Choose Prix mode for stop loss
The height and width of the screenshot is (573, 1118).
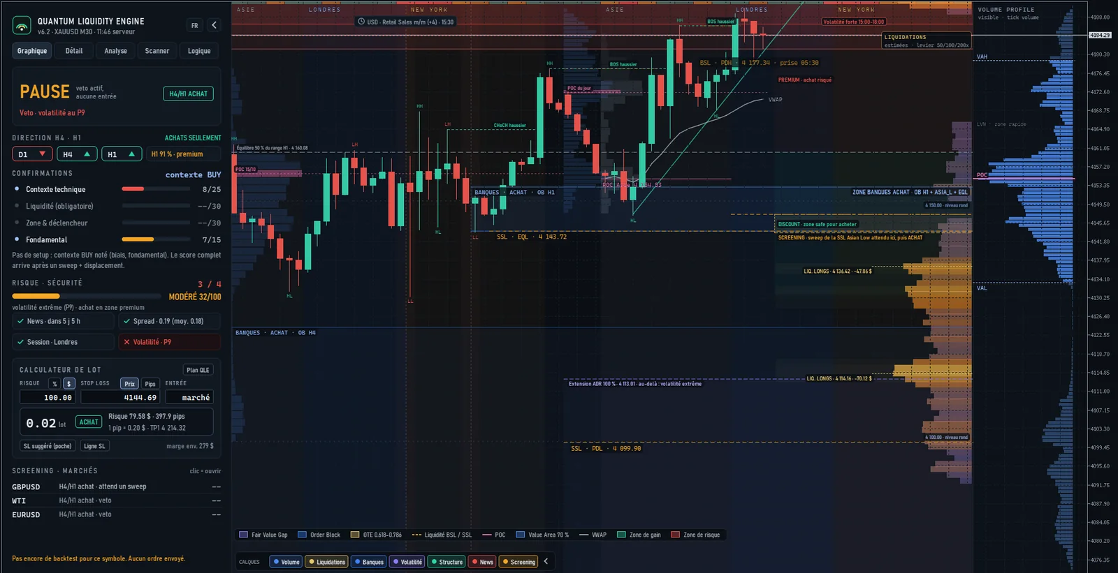(130, 384)
